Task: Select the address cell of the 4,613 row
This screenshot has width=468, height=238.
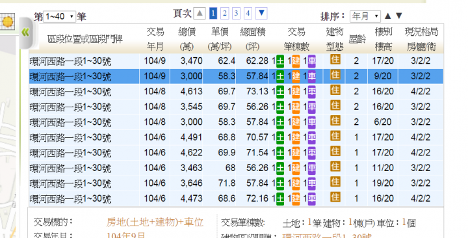Action: 84,92
